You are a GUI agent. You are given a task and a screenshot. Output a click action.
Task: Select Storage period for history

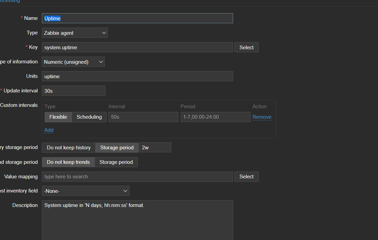tap(117, 148)
